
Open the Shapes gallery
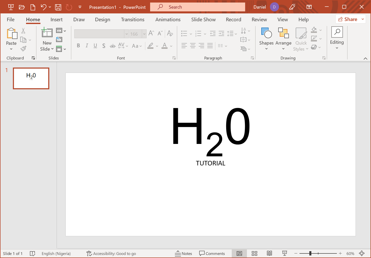[266, 38]
